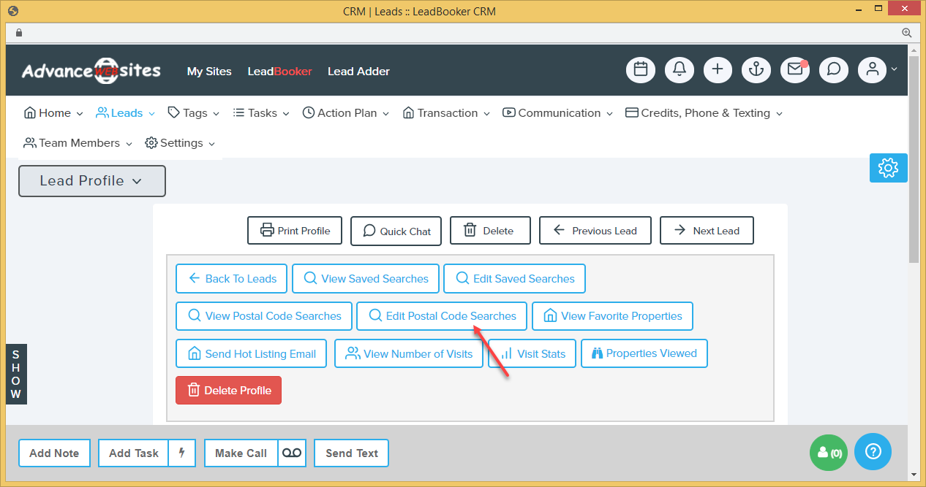Click the plus add icon
Screen dimensions: 926x487
718,70
